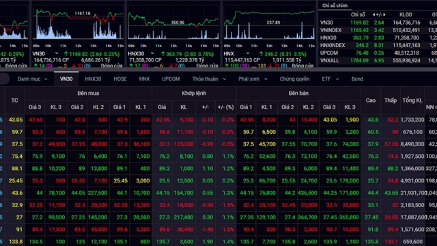Click matched price 42.95 in Khớp lệnh Giá column
437x246 pixels.
pos(163,120)
